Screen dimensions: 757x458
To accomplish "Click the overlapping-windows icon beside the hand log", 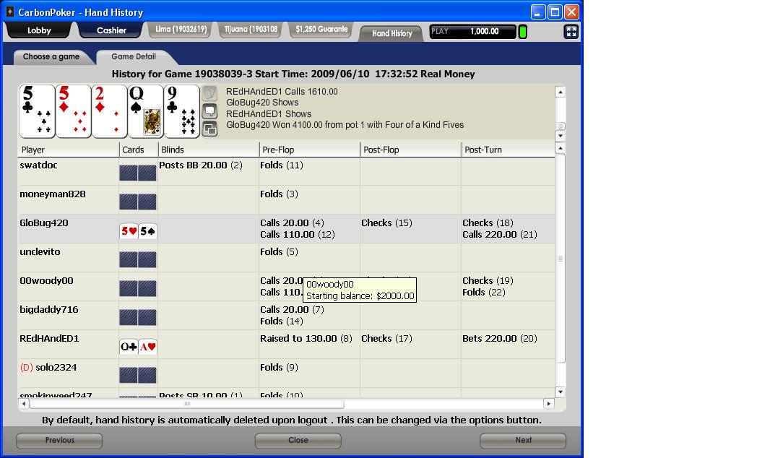I will [x=209, y=129].
